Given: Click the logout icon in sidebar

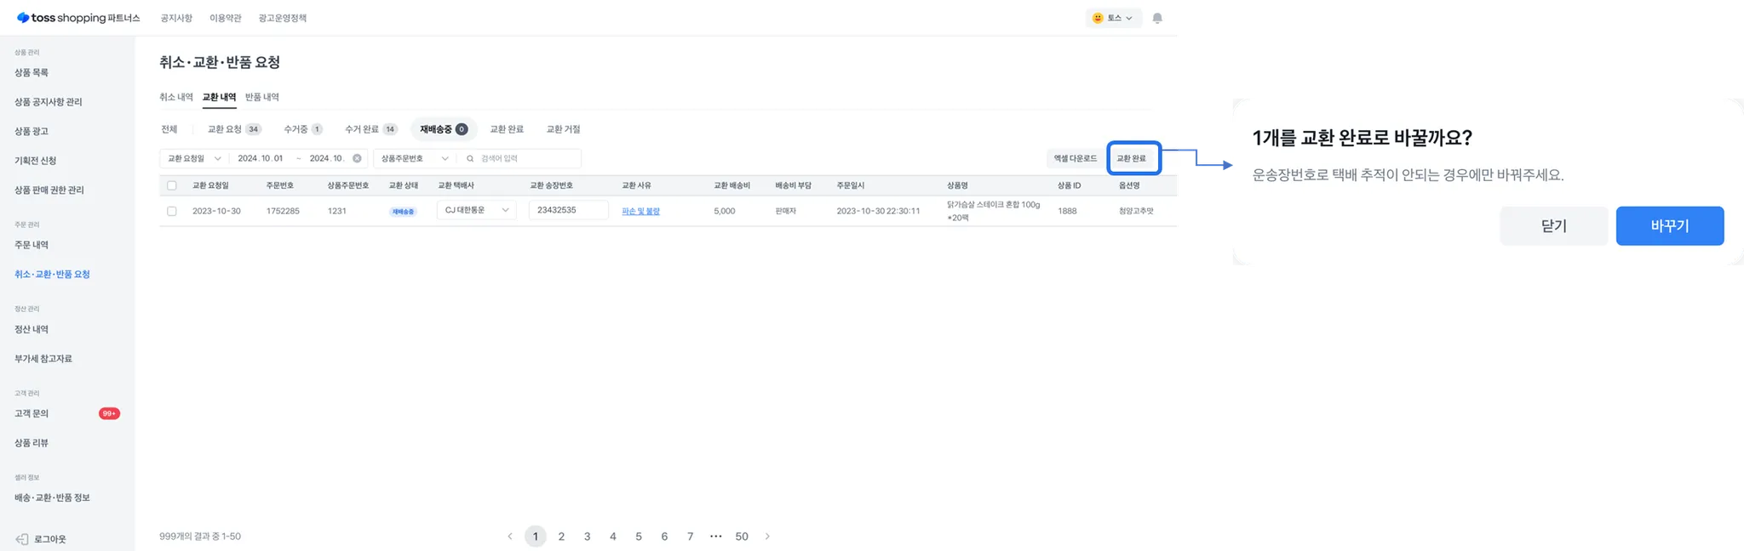Looking at the screenshot, I should point(22,539).
